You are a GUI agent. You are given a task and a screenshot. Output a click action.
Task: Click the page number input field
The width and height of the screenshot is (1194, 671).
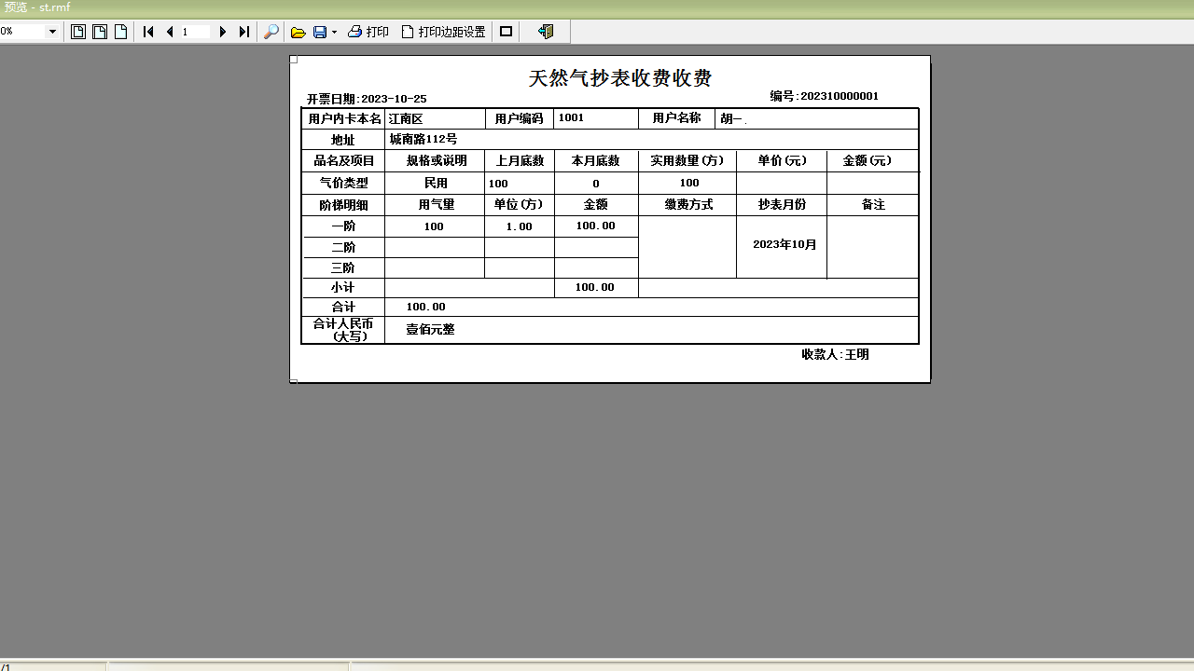click(196, 32)
